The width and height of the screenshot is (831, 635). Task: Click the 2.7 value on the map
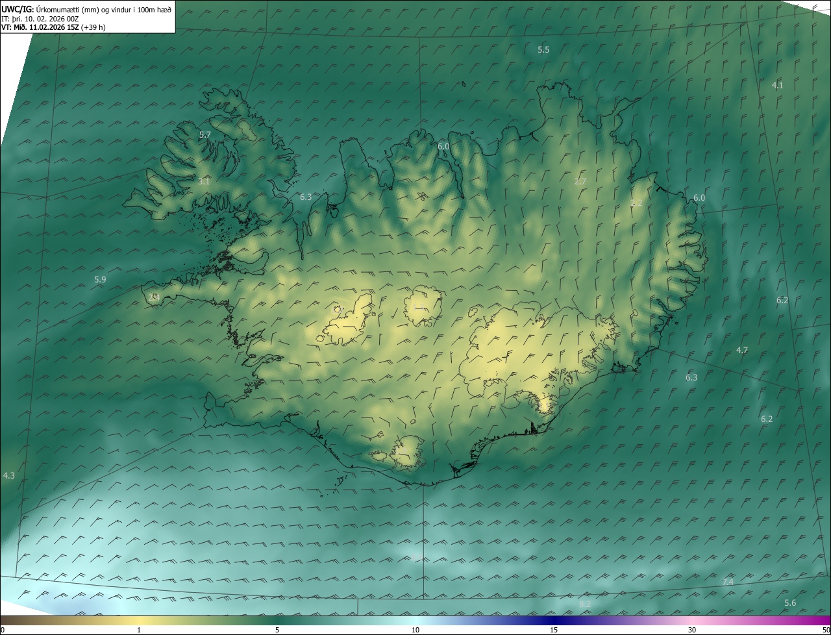pyautogui.click(x=580, y=181)
